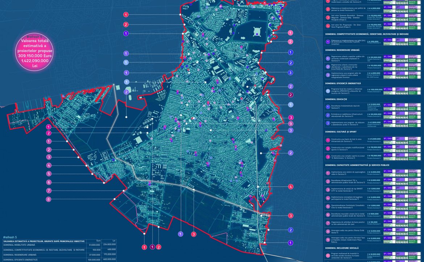Click legend icon 9 under Capacitate Administrativă
Screen dimensions: 424x262
click(x=328, y=239)
